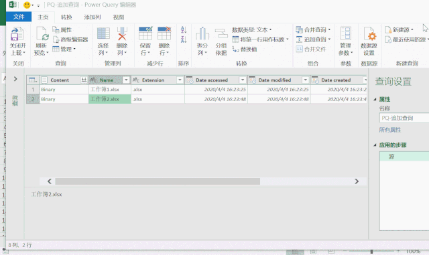Open 最近使用的源 recent sources

[x=407, y=39]
